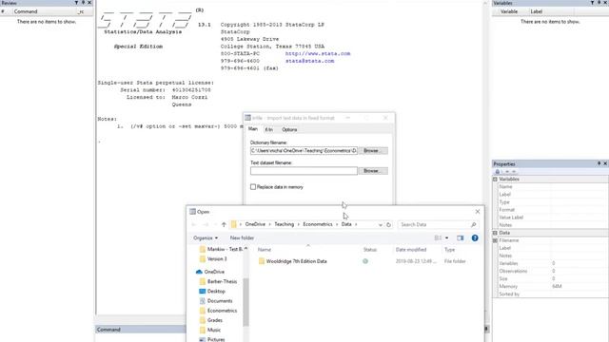
Task: Click the Desktop icon in navigation pane
Action: tap(202, 292)
